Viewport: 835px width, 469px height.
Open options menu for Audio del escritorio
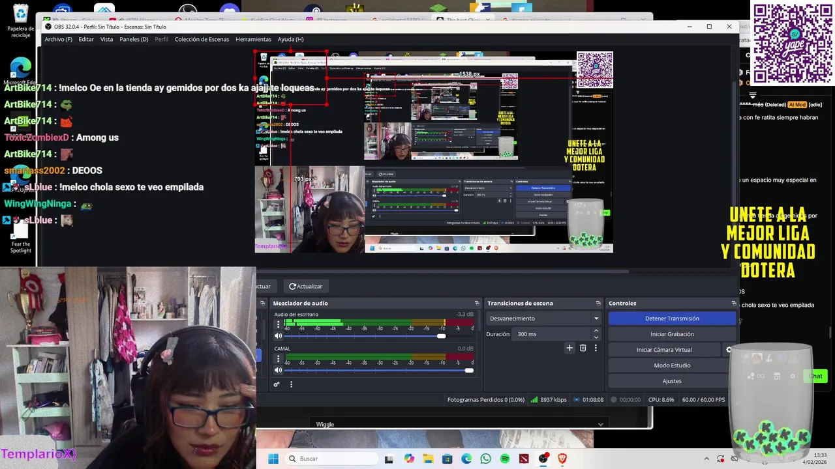click(279, 324)
